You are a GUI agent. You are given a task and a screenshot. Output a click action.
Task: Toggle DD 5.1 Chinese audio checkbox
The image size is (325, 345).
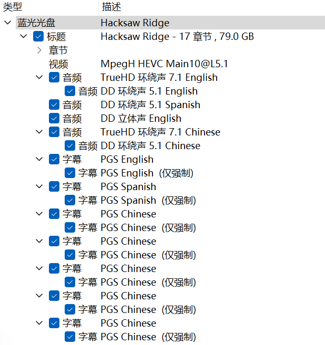[x=70, y=145]
